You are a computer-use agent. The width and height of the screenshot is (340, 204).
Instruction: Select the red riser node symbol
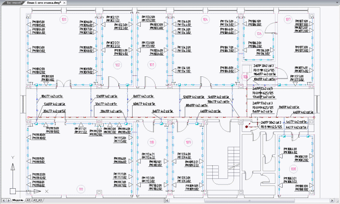(x=246, y=127)
